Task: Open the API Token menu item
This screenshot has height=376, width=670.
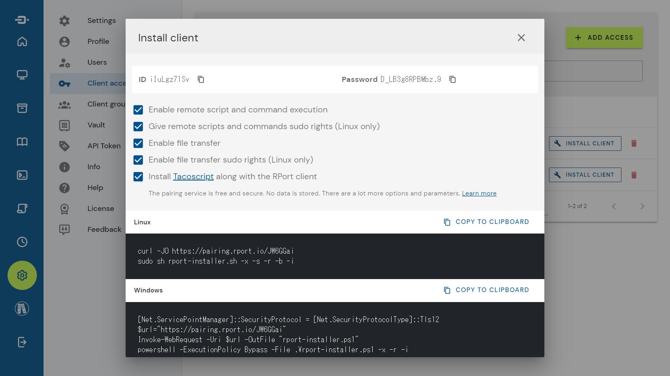Action: (x=104, y=146)
